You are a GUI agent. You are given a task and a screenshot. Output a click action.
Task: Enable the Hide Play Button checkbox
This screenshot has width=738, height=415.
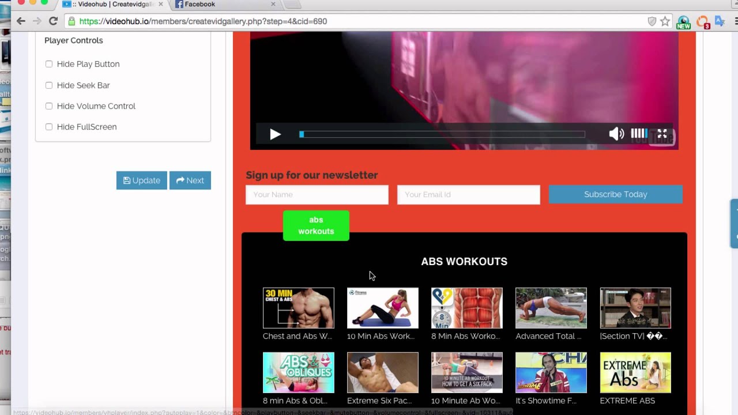(49, 64)
